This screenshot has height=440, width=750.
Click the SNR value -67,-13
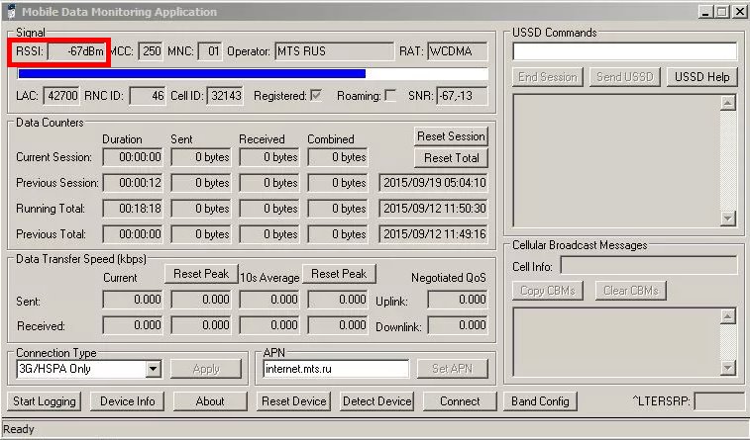(462, 96)
